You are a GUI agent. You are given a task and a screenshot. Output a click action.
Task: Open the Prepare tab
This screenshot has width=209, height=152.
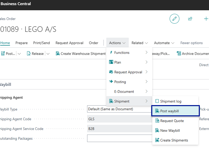(21, 43)
